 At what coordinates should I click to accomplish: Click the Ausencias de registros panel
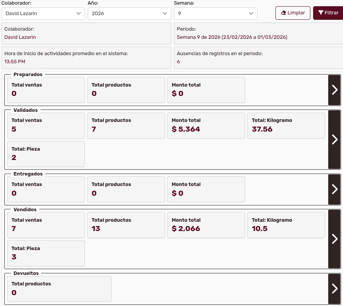(x=258, y=57)
